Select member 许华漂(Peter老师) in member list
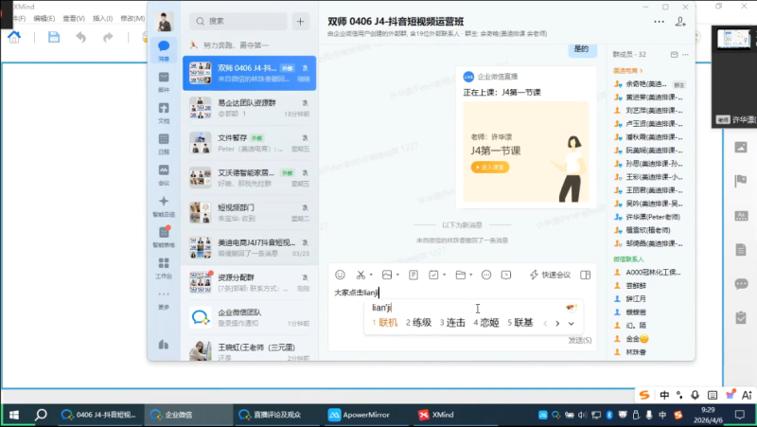The image size is (757, 427). pos(648,217)
